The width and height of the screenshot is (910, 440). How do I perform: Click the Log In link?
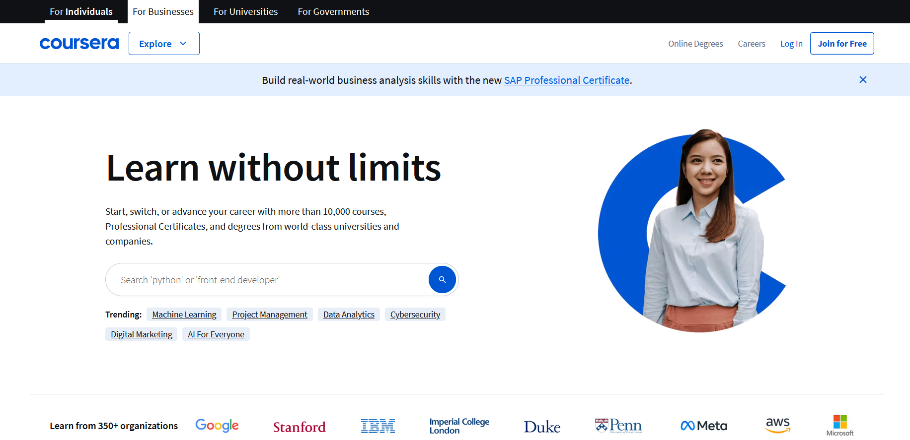click(x=791, y=44)
